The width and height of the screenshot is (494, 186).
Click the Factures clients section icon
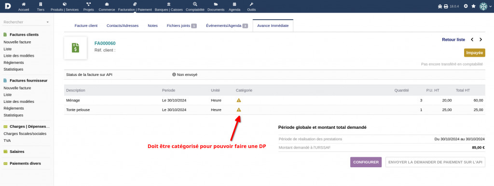pos(5,35)
